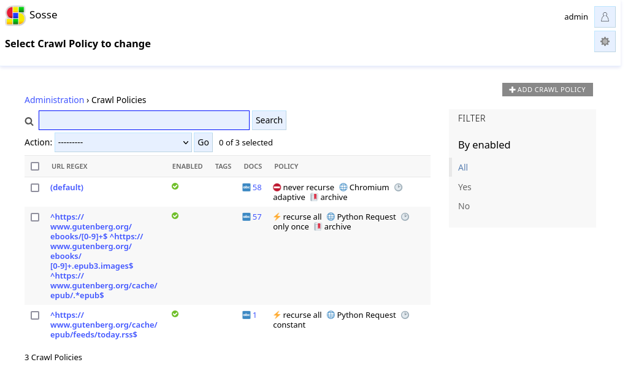Viewport: 628px width, 389px height.
Task: Click archive bookmark icon in ebooks row
Action: 318,227
